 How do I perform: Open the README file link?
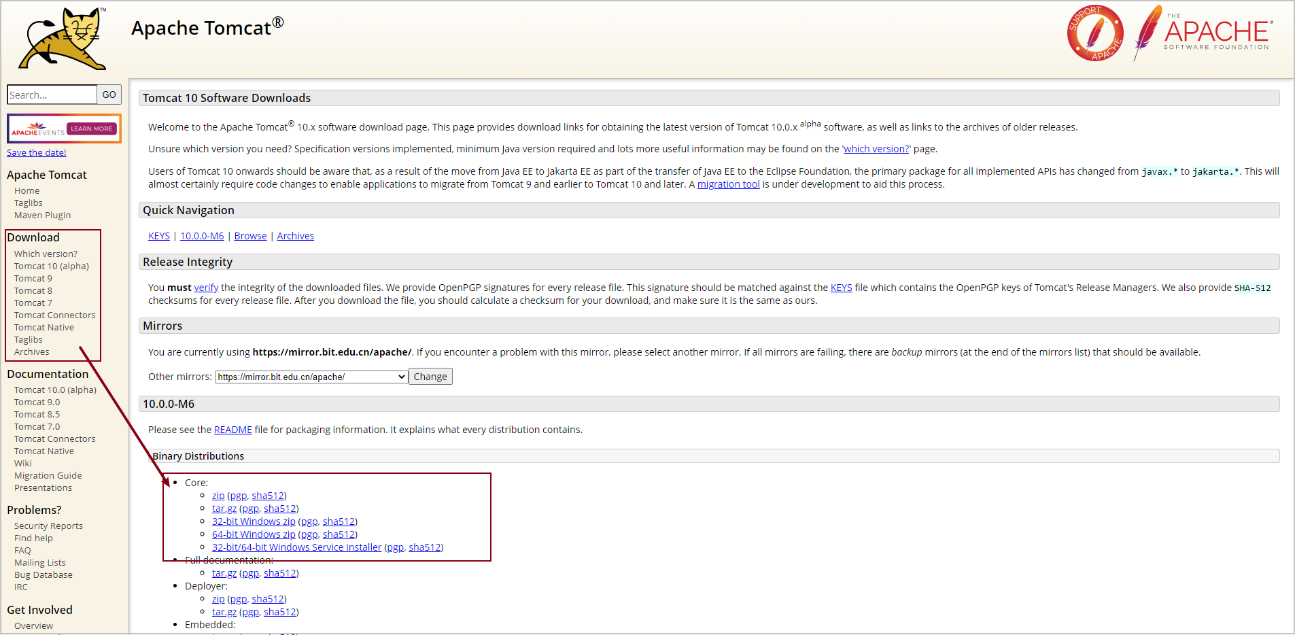point(233,430)
